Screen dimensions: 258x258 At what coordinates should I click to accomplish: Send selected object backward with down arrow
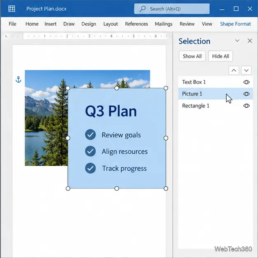tap(246, 70)
